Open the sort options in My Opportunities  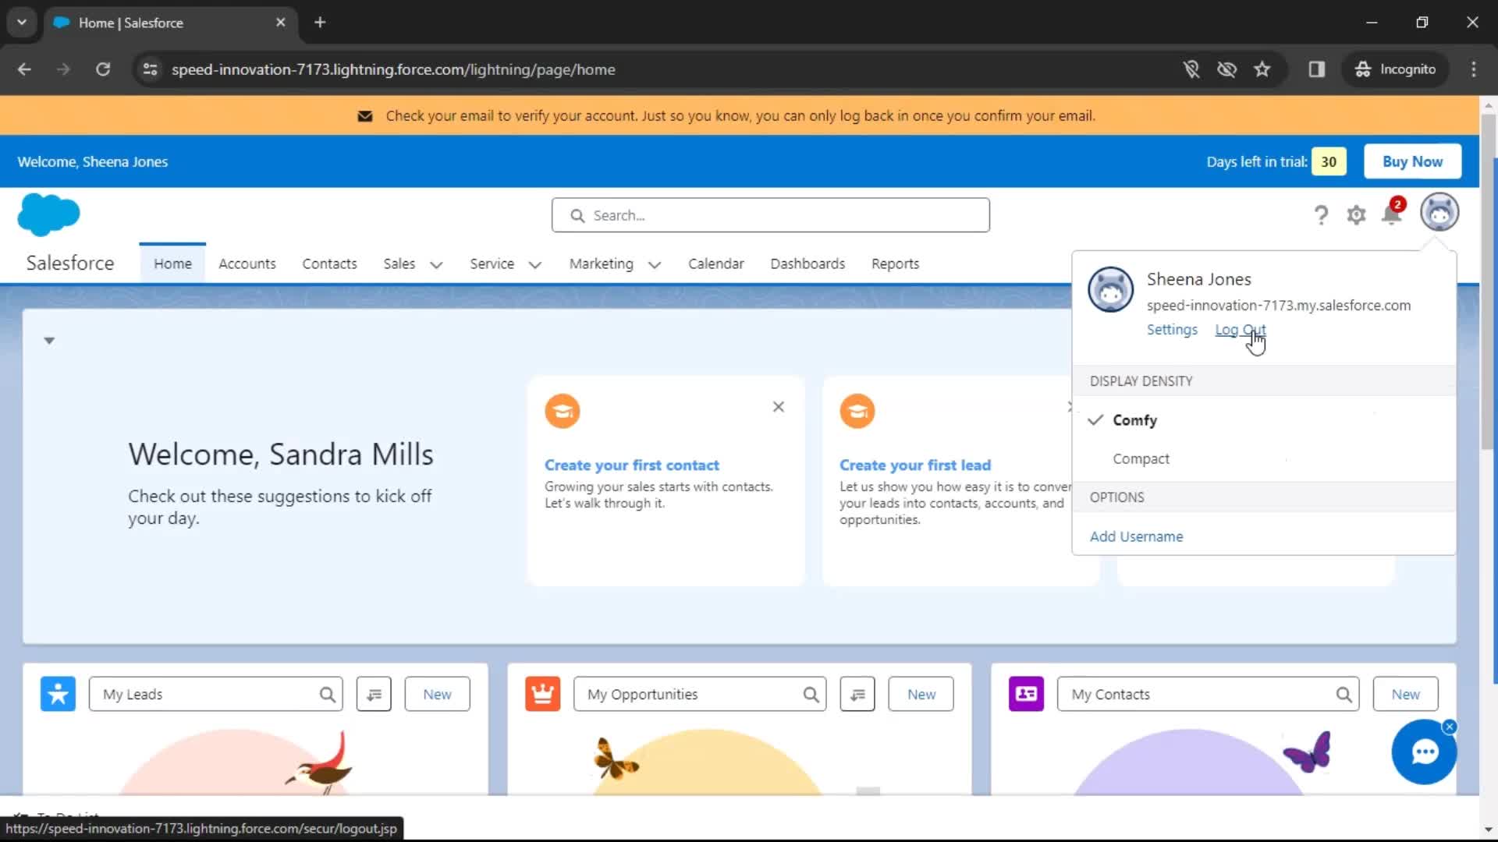pyautogui.click(x=857, y=694)
